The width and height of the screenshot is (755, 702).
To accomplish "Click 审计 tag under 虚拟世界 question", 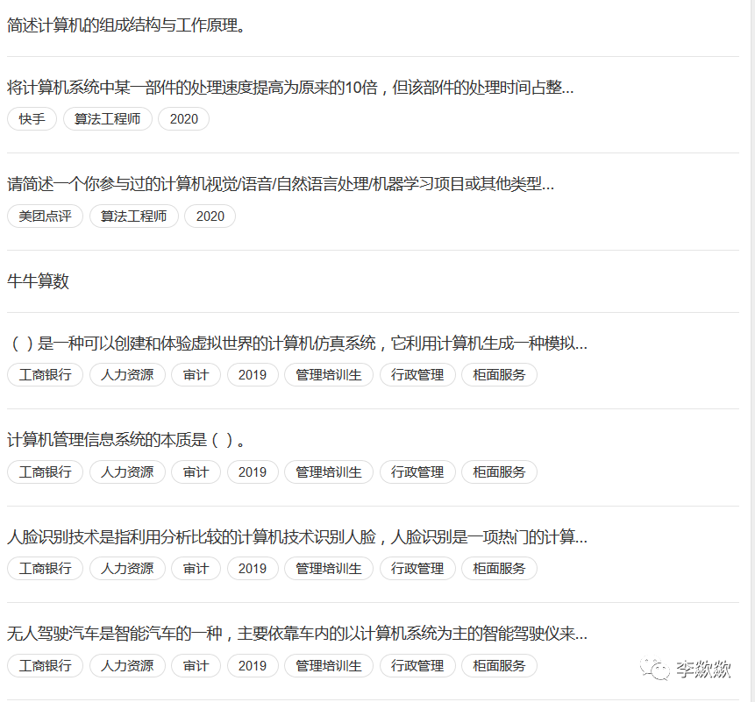I will [x=196, y=375].
